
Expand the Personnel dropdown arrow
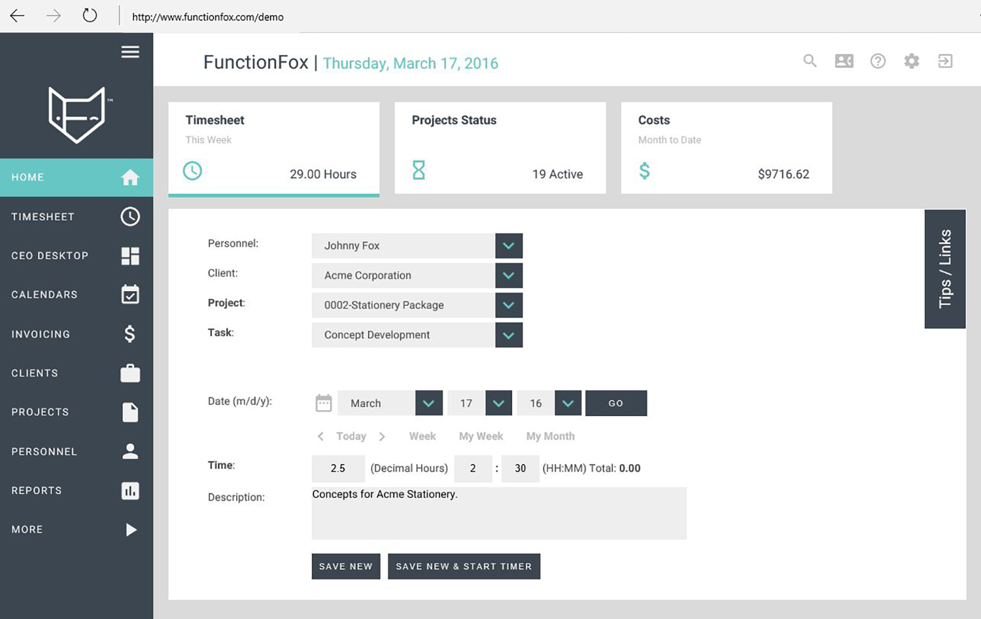click(x=509, y=245)
